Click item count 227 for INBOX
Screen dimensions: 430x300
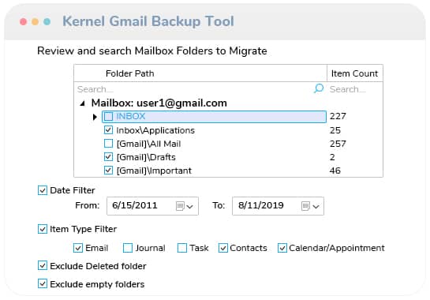338,116
